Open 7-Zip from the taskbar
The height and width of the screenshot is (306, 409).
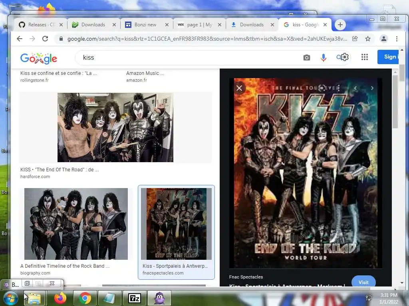point(135,298)
